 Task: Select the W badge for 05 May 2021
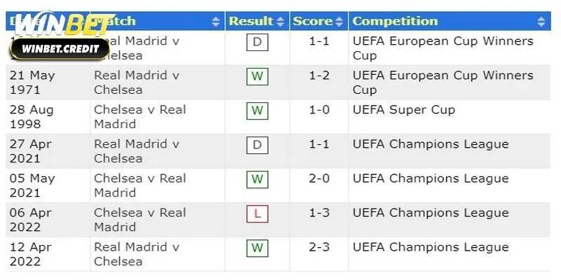point(257,179)
